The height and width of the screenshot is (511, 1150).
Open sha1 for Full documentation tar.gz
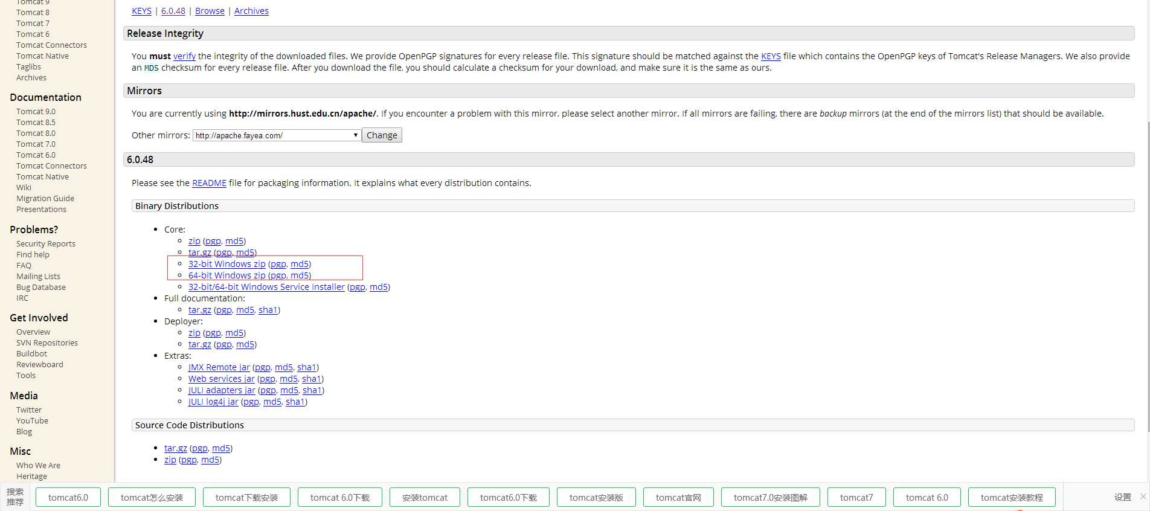[268, 310]
